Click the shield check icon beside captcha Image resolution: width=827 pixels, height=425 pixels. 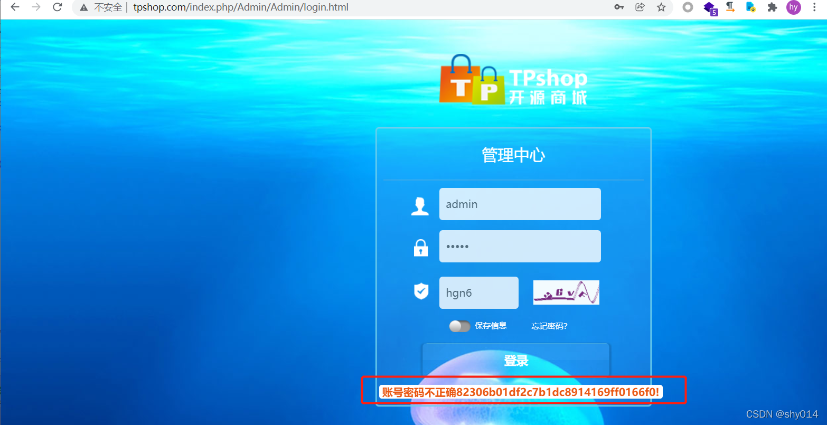click(x=421, y=291)
